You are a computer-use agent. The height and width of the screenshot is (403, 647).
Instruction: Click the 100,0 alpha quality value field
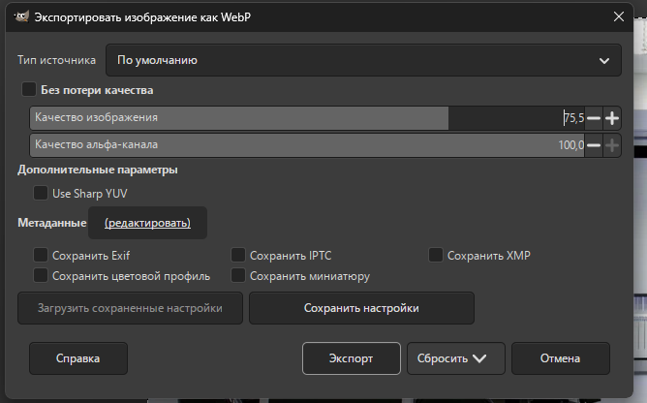pos(571,145)
